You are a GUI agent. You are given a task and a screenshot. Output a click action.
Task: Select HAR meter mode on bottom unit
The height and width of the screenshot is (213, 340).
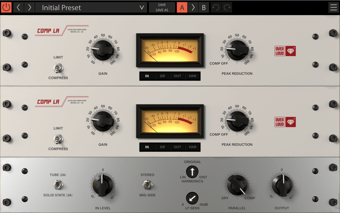pyautogui.click(x=193, y=147)
